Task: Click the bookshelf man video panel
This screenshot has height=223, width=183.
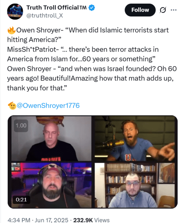Action: click(135, 185)
